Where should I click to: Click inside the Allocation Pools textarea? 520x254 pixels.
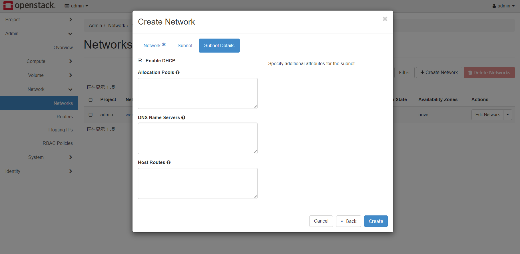198,93
